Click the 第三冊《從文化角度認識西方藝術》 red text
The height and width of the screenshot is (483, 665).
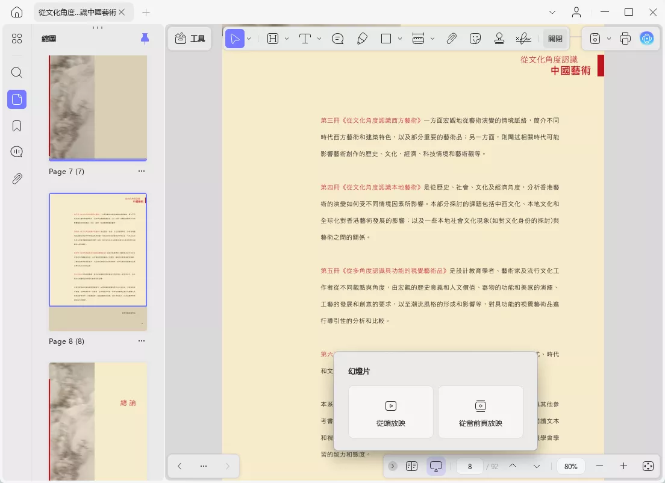pyautogui.click(x=371, y=120)
